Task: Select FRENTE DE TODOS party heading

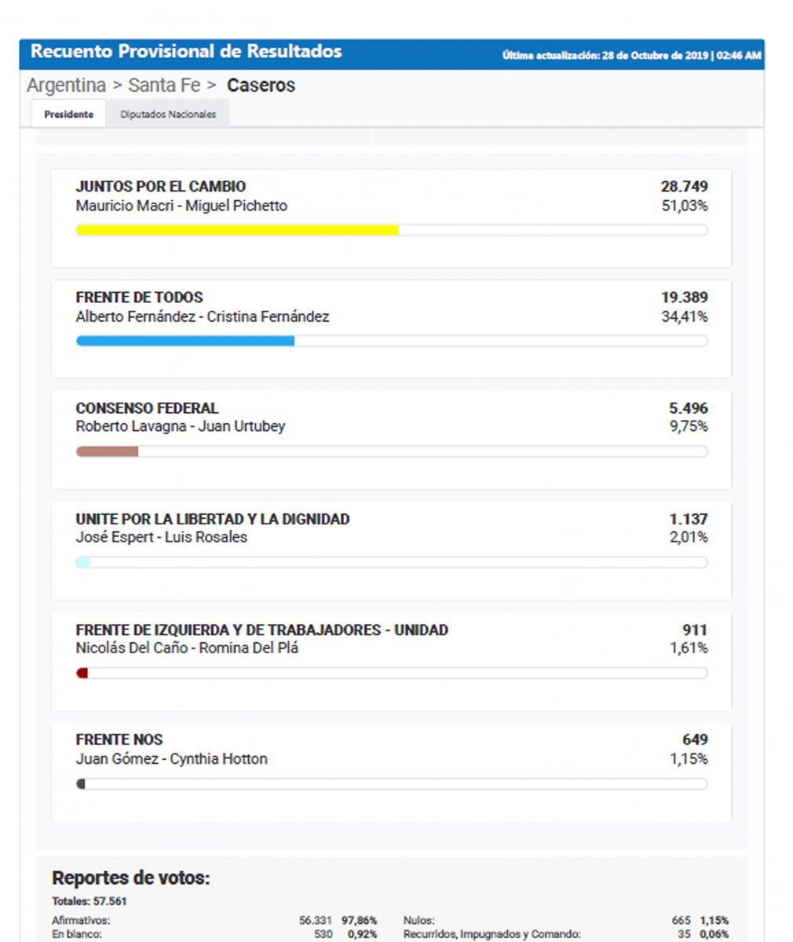Action: click(139, 298)
